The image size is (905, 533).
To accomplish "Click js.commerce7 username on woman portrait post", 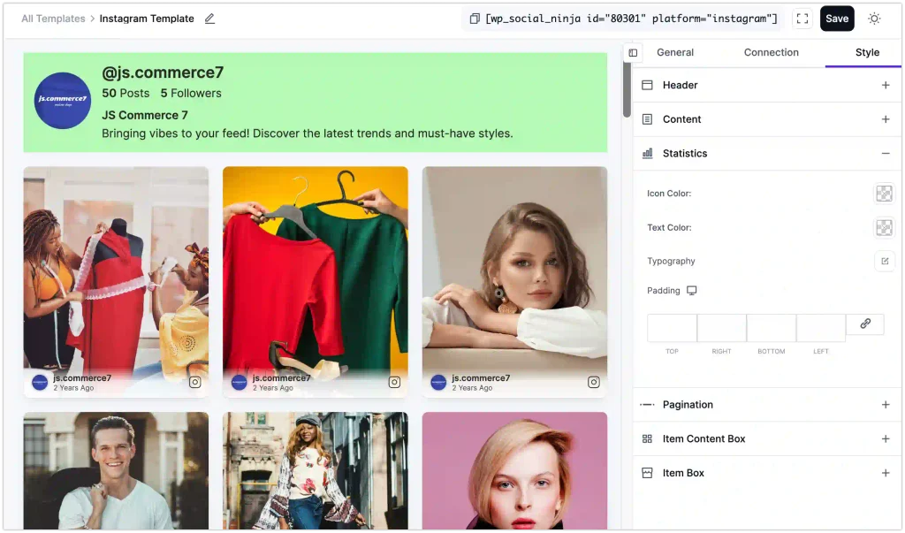I will (481, 378).
